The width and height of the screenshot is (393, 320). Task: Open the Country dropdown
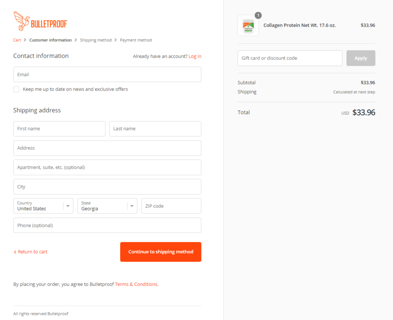point(44,206)
